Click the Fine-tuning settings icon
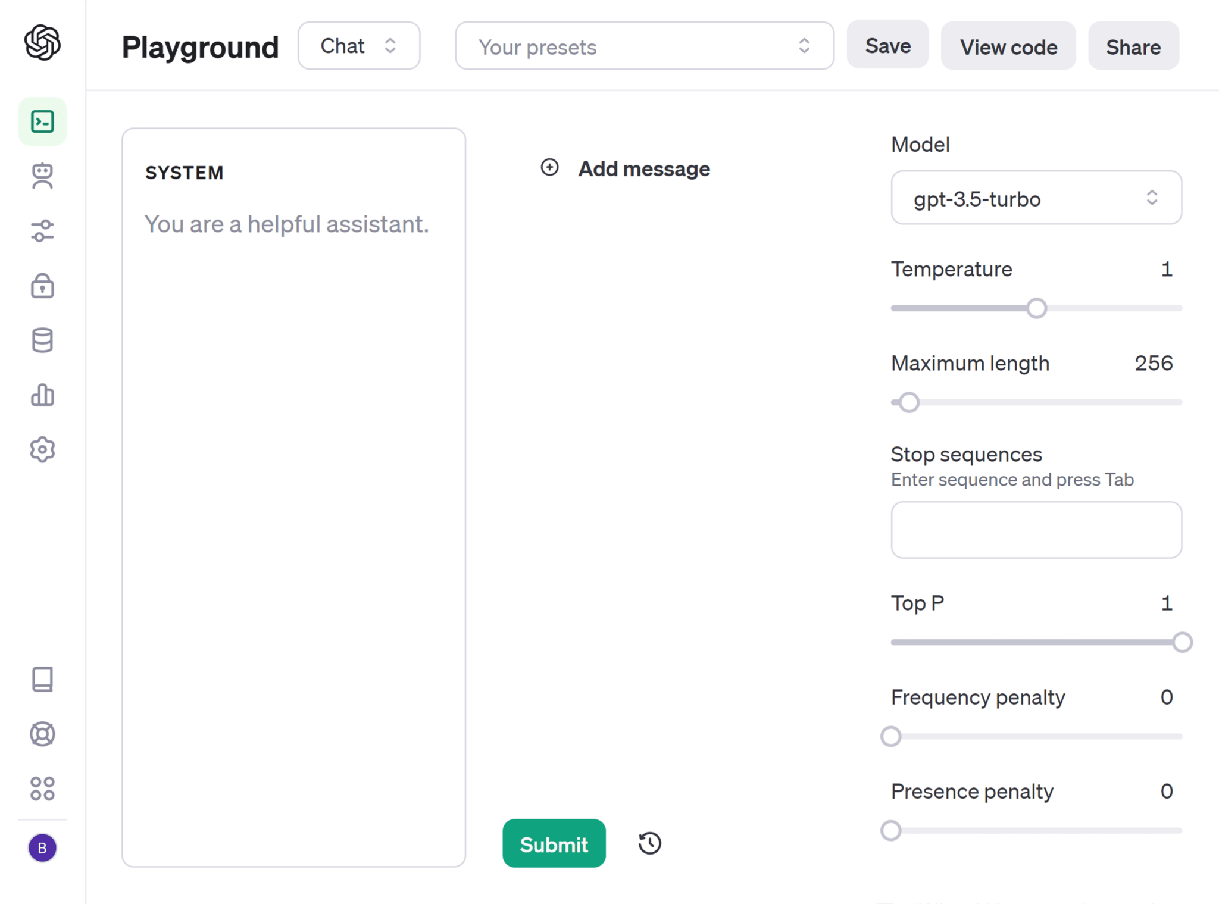1219x904 pixels. coord(43,229)
